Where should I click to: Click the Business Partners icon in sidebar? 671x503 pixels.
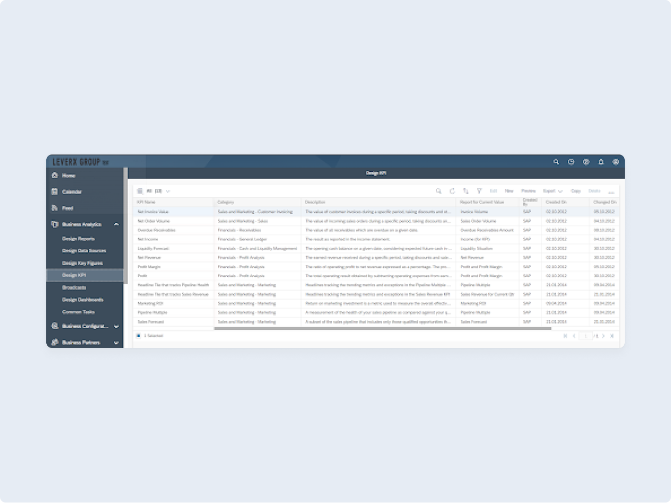pyautogui.click(x=54, y=342)
